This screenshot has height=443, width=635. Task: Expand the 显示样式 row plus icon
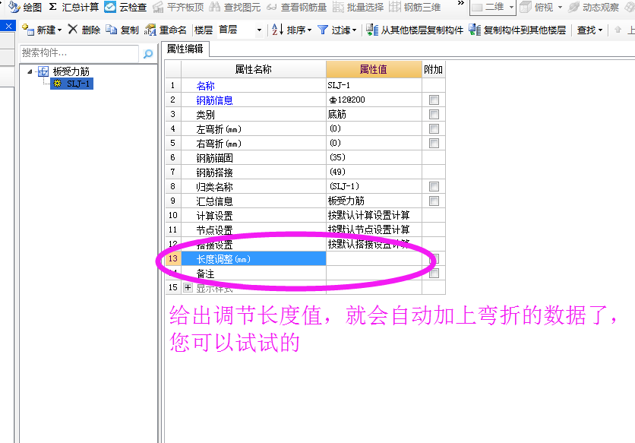click(x=188, y=288)
